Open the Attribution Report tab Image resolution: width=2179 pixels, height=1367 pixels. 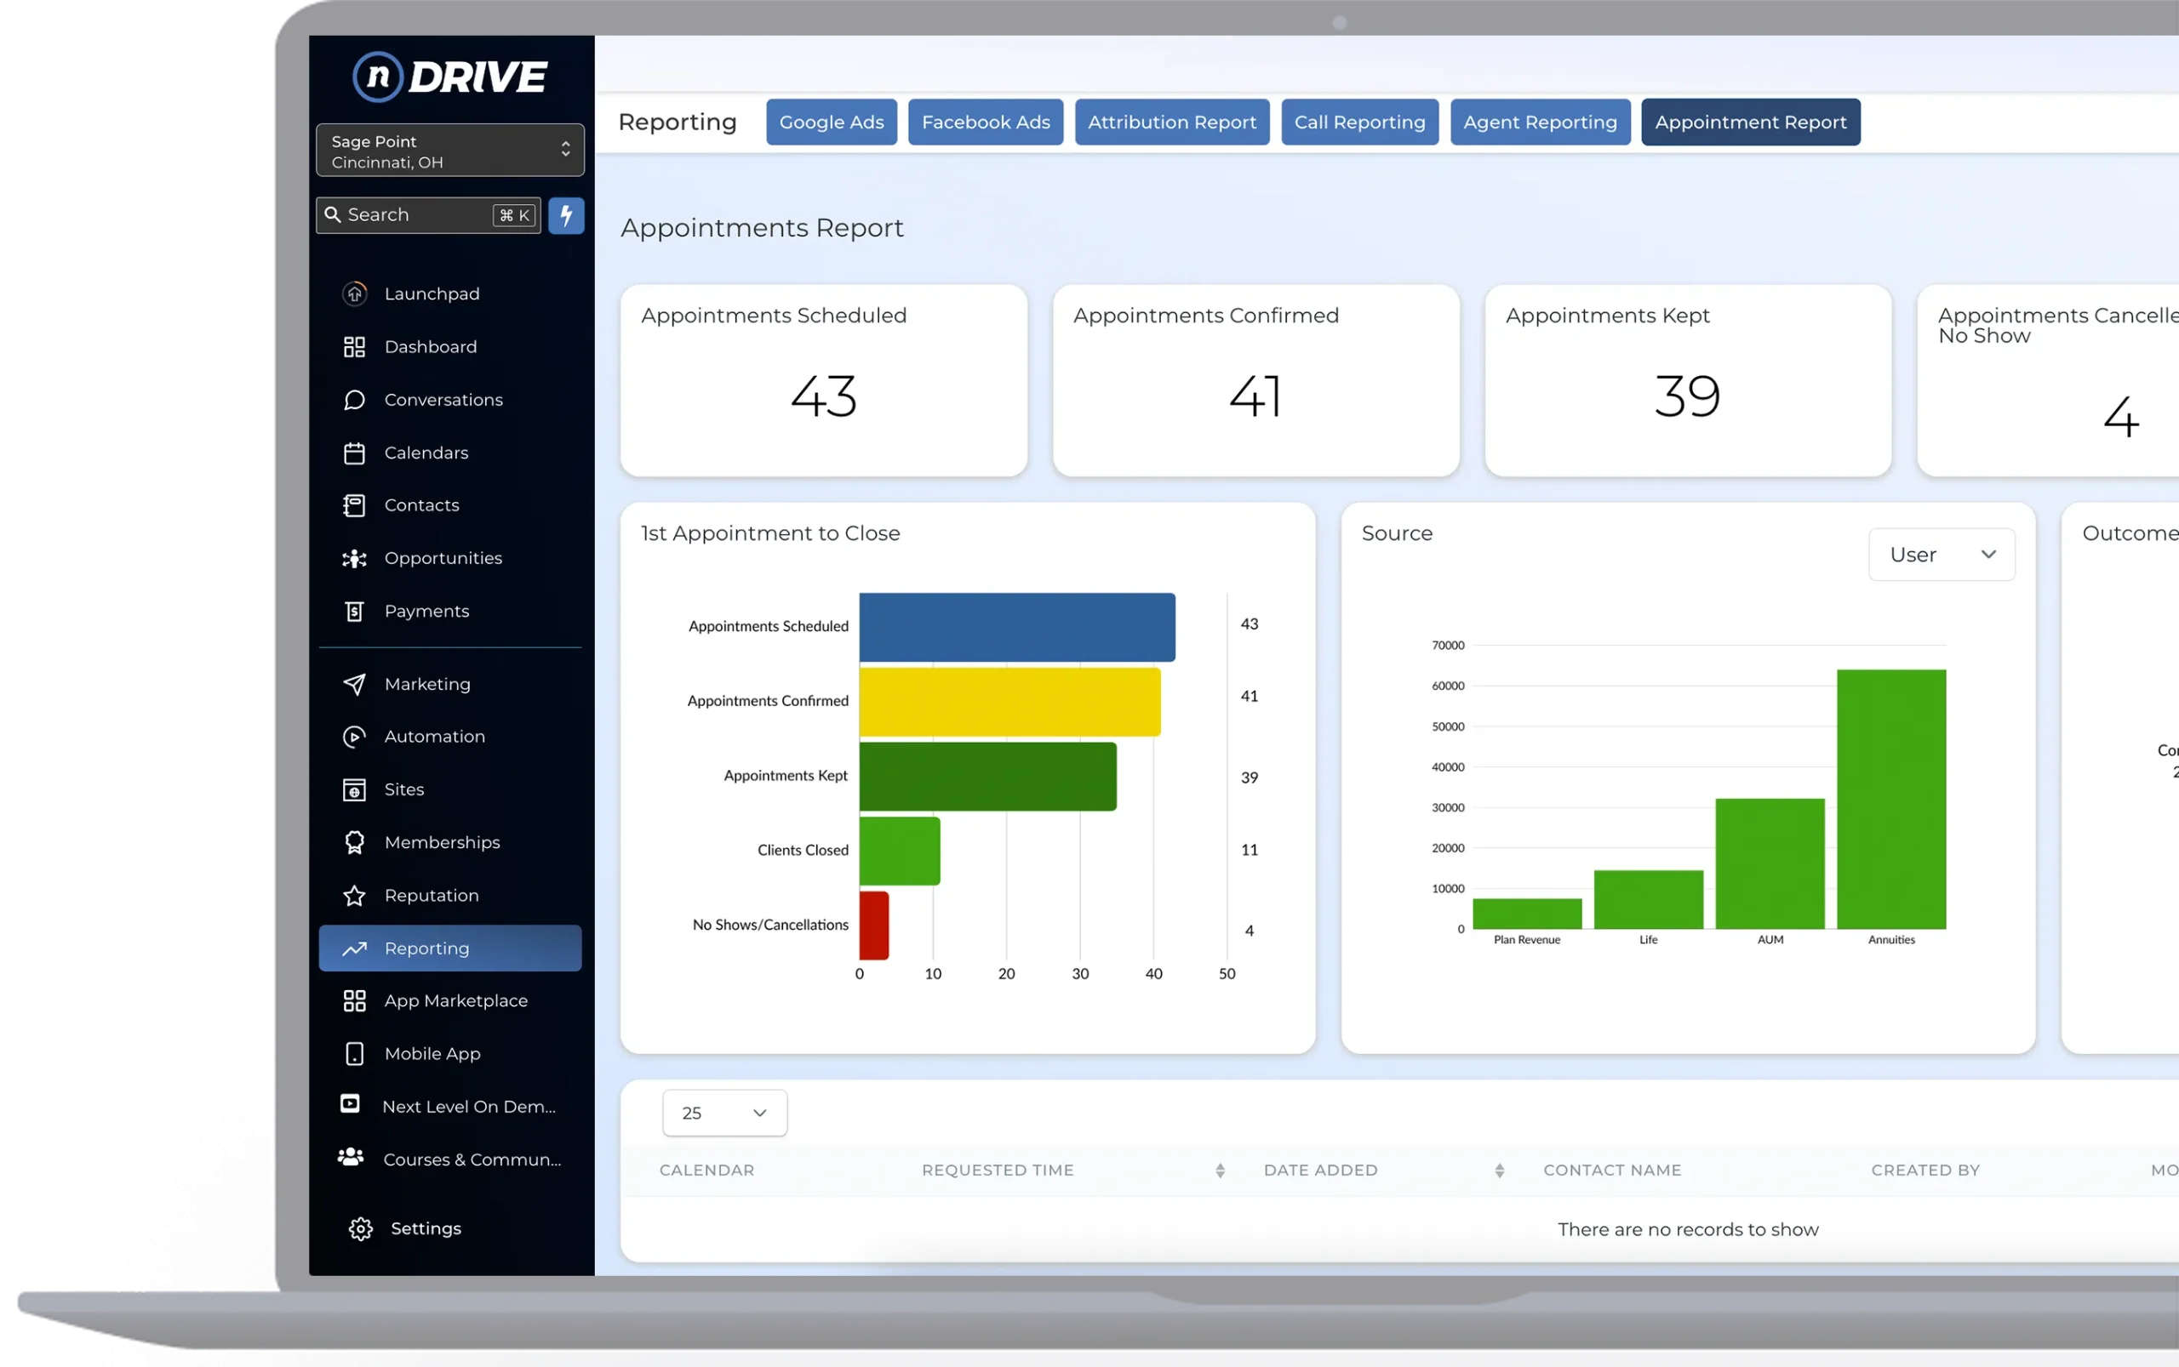tap(1172, 122)
